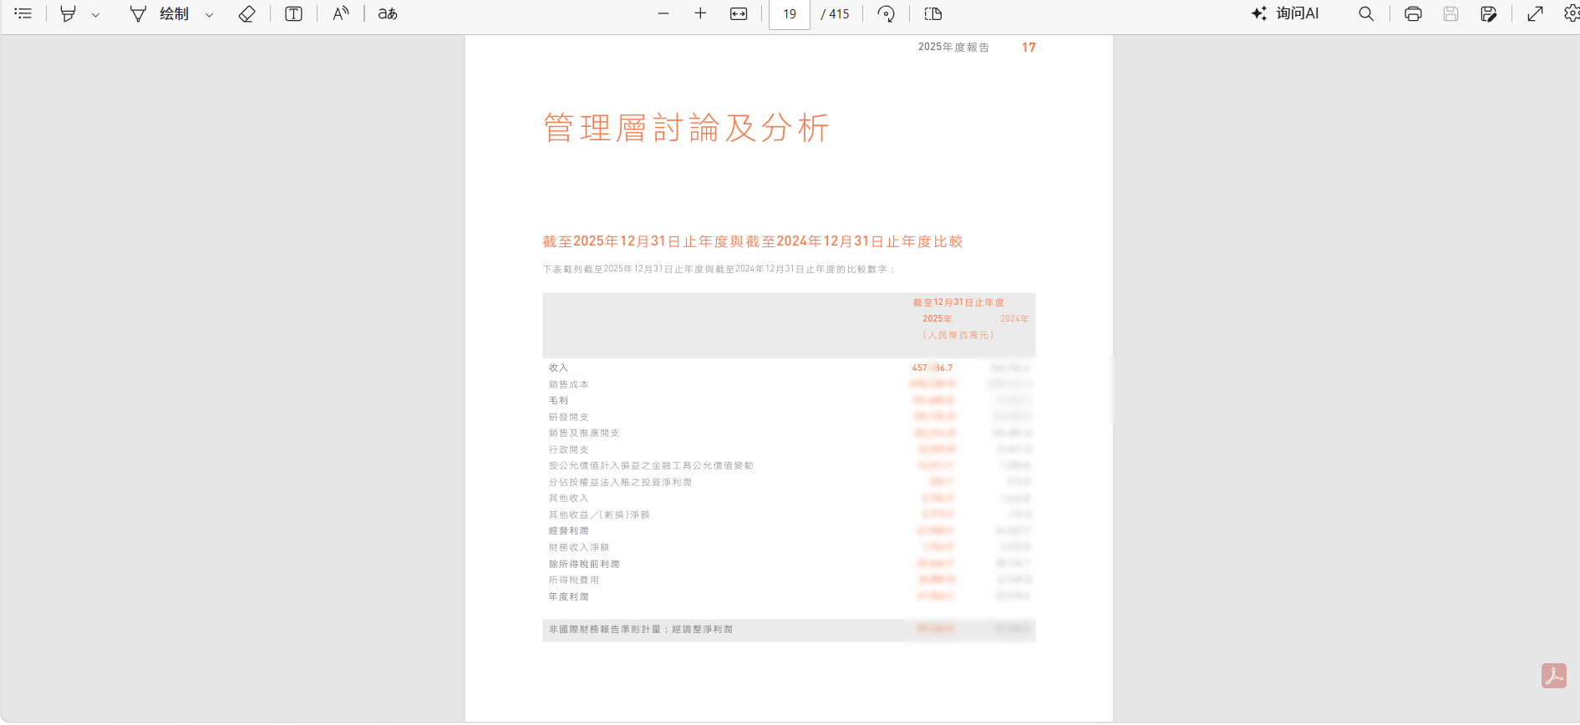
Task: Zoom out of the PDF
Action: (663, 13)
